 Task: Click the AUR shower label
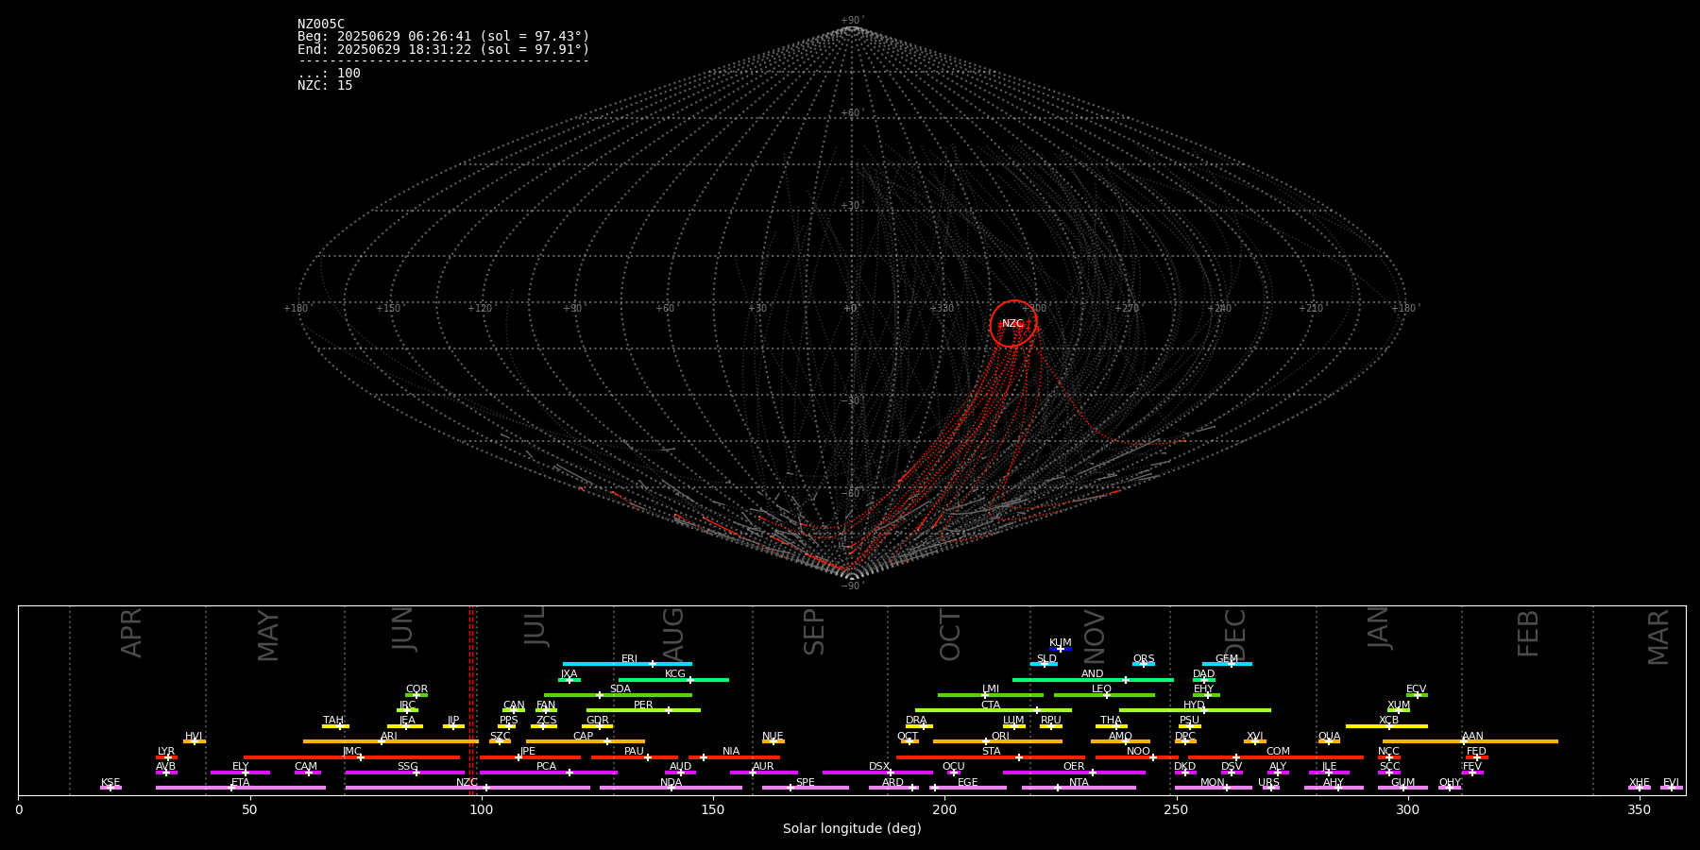click(x=763, y=767)
